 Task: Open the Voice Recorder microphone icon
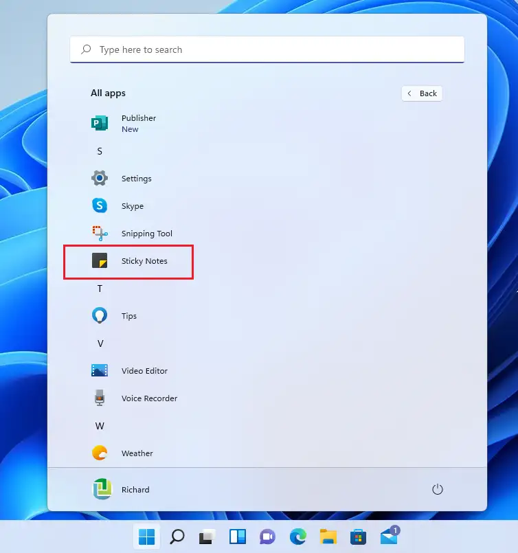[100, 398]
